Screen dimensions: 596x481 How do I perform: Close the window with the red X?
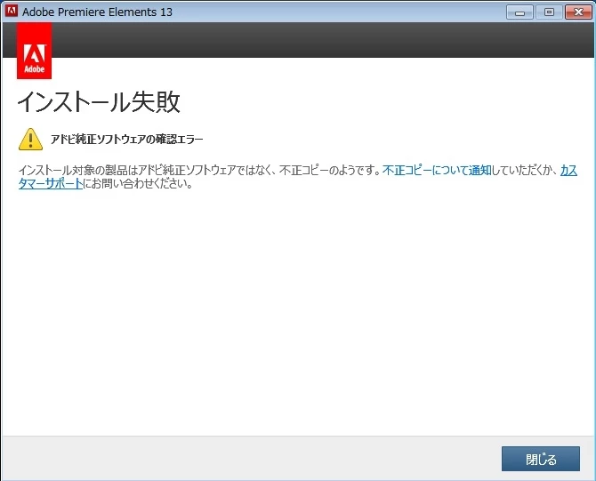click(578, 12)
